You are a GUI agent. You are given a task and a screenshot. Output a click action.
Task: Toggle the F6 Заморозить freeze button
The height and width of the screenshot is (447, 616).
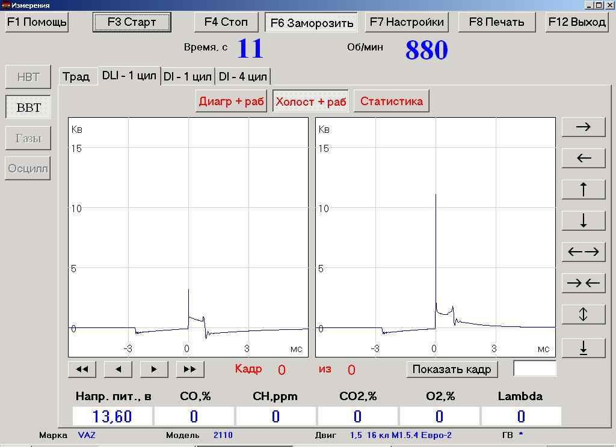[x=312, y=22]
